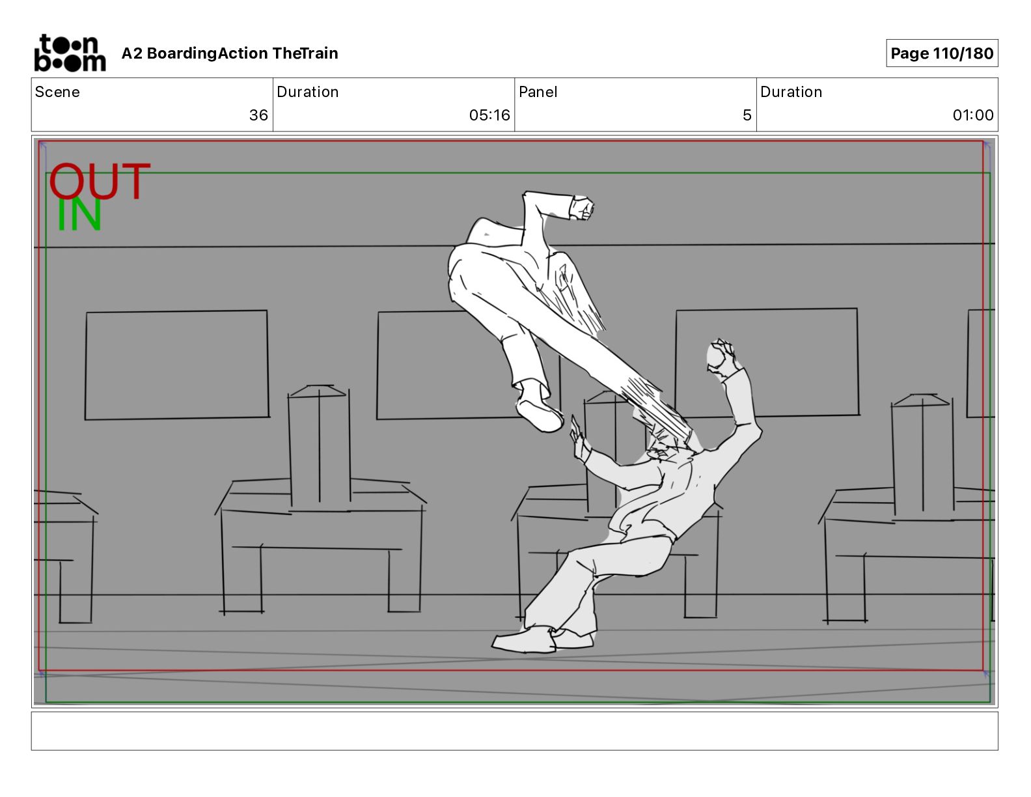1031x797 pixels.
Task: Click the empty notes field below the panel
Action: [x=515, y=731]
